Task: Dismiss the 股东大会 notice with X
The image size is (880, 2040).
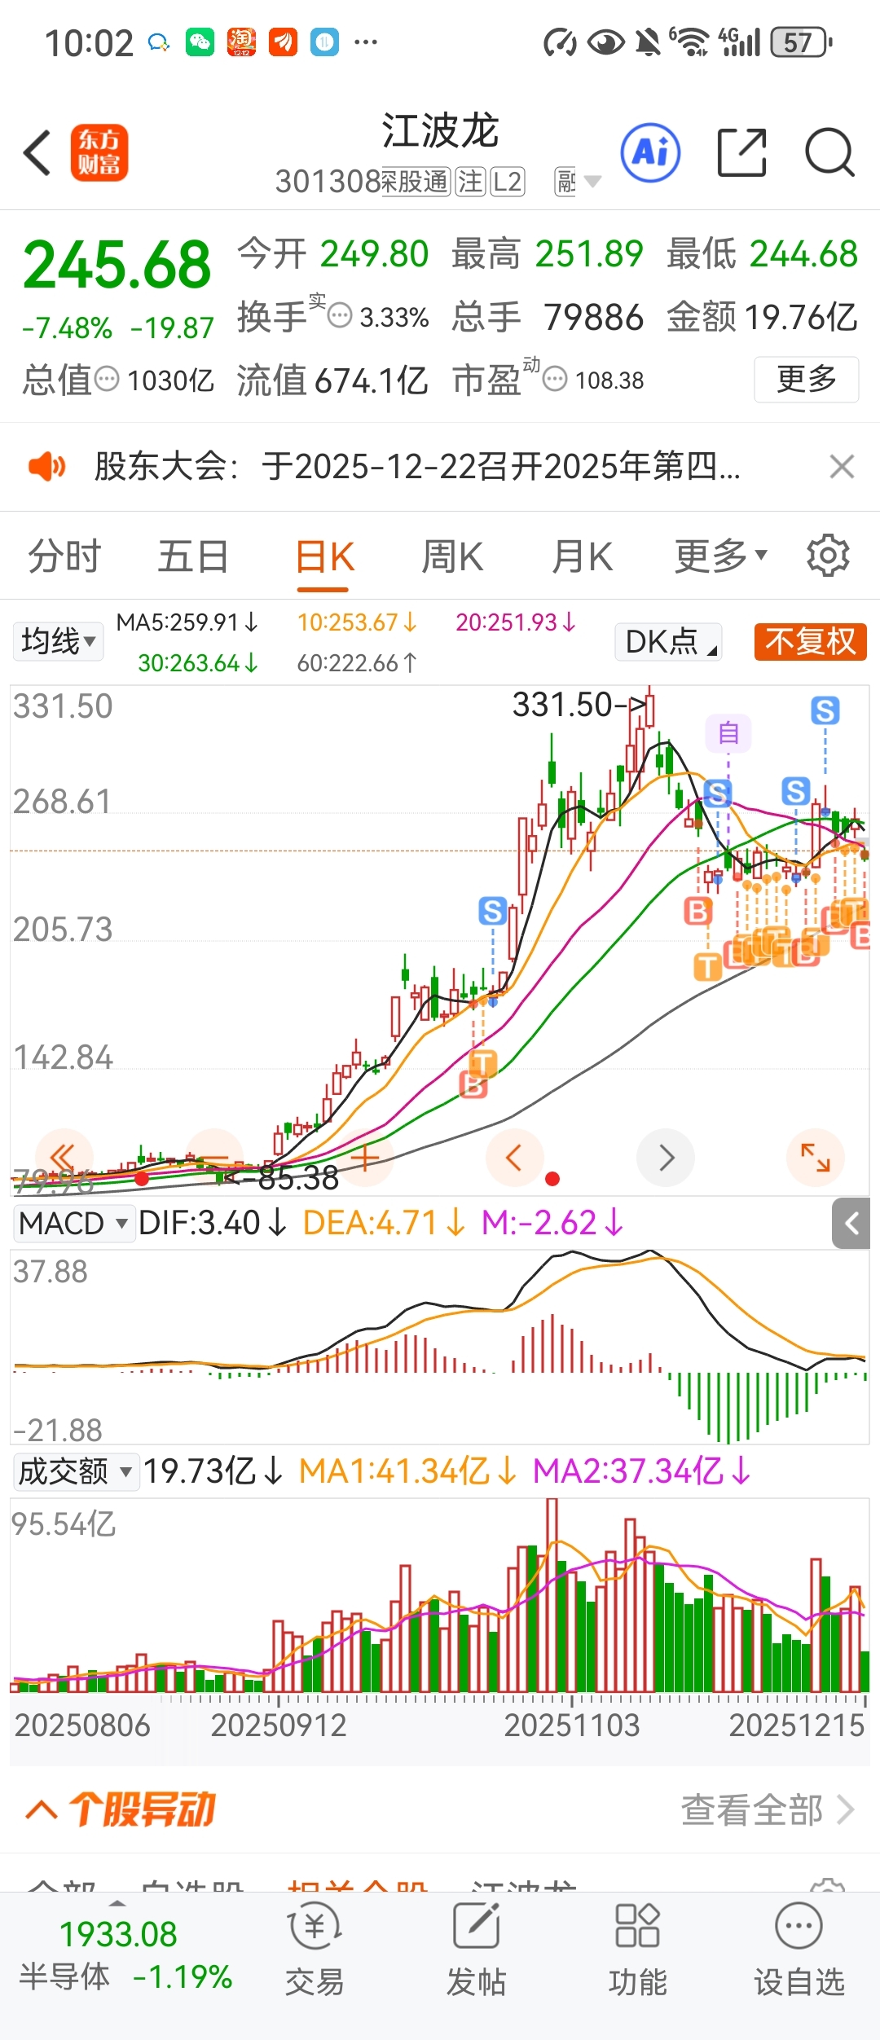Action: [x=842, y=467]
